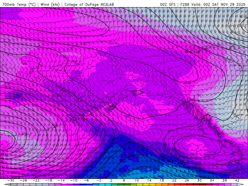Click the "F288" forecast hour label
Image resolution: width=248 pixels, height=186 pixels.
[x=185, y=4]
